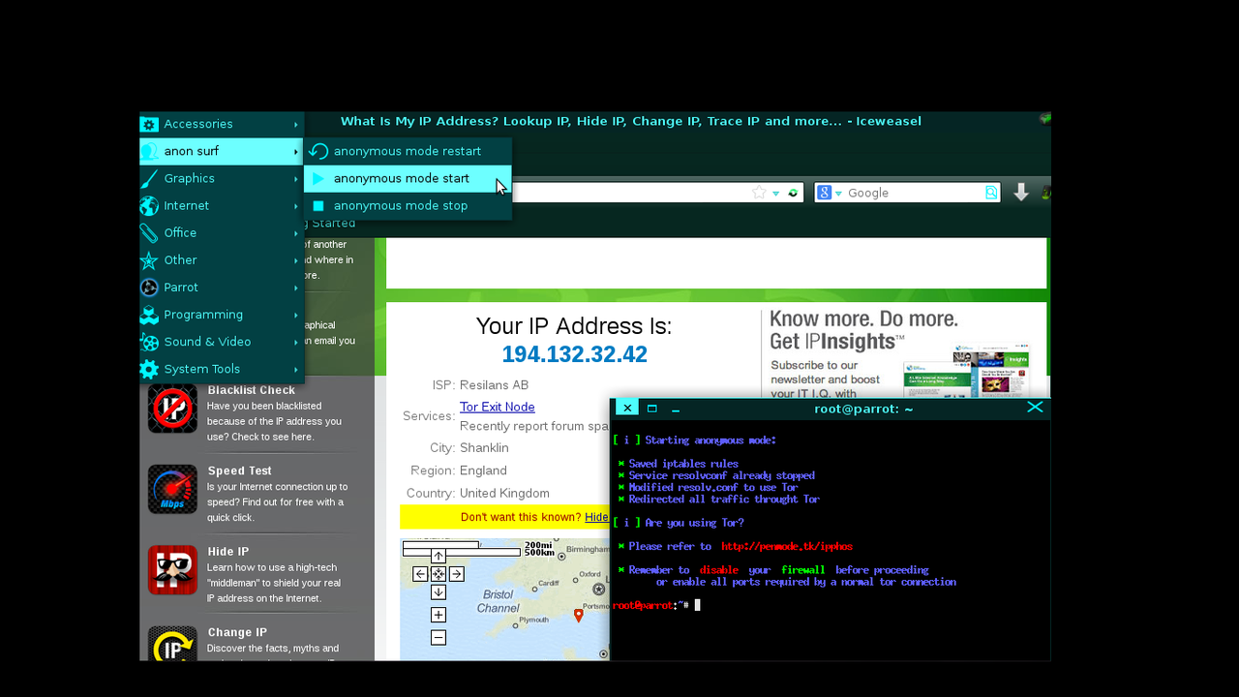This screenshot has width=1239, height=697.
Task: Reload the page with green refresh icon
Action: click(793, 193)
